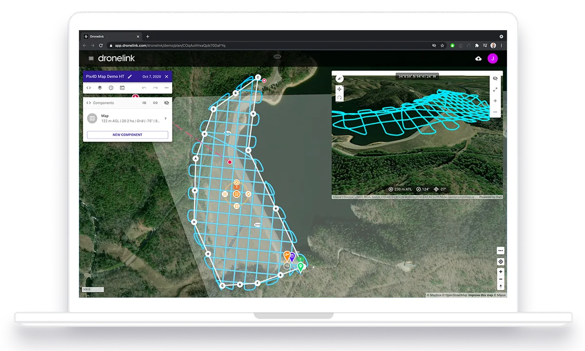The width and height of the screenshot is (585, 351).
Task: Open the layers icon in plan toolbar
Action: point(100,88)
